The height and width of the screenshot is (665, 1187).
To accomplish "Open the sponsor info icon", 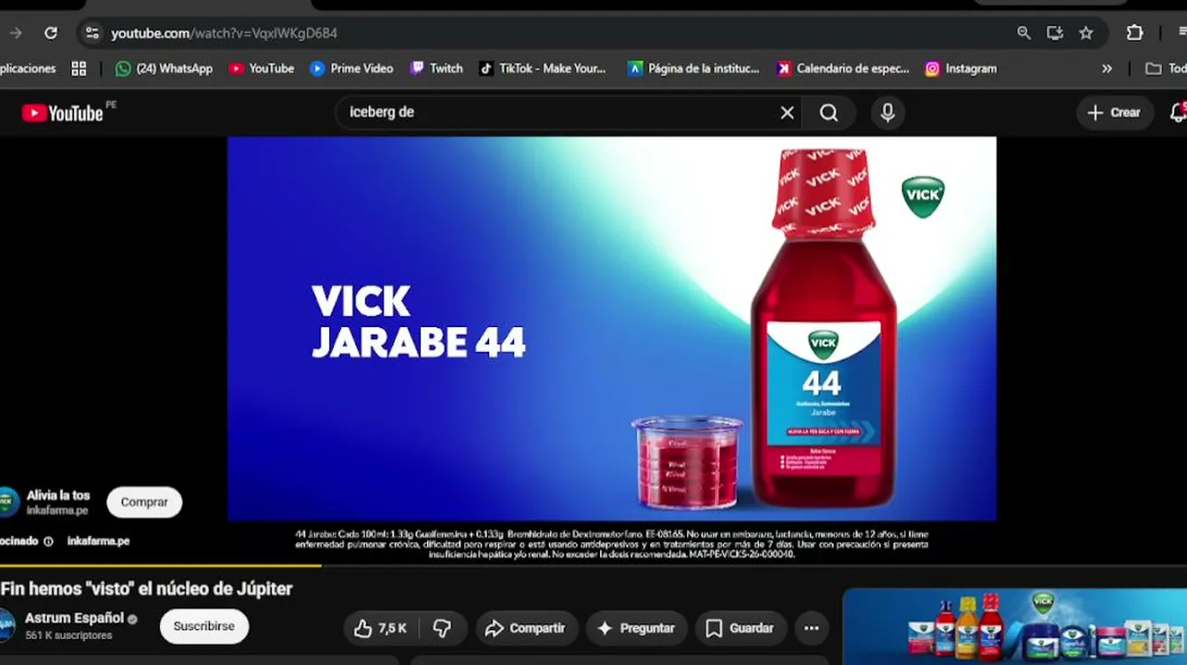I will pyautogui.click(x=49, y=541).
